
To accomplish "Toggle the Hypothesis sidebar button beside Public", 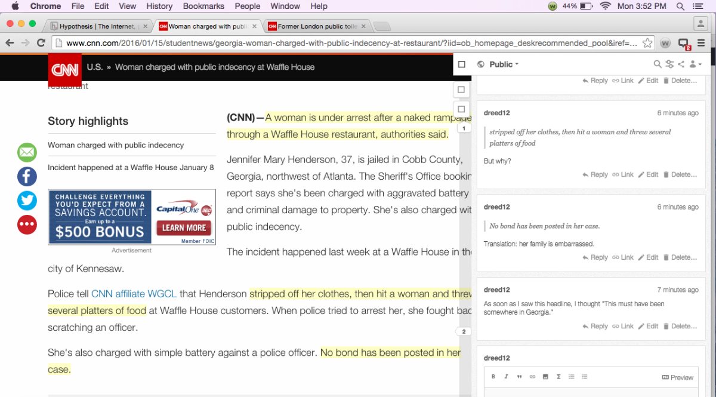I will (x=462, y=64).
